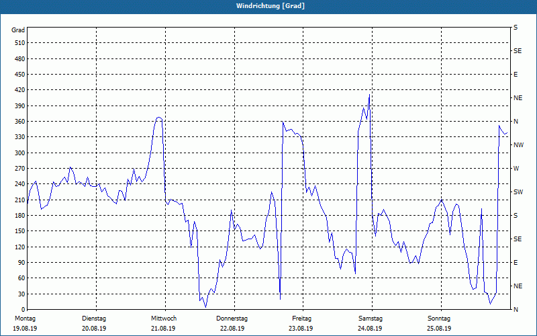Select the 180 y-axis value
The width and height of the screenshot is (537, 336).
click(x=20, y=216)
